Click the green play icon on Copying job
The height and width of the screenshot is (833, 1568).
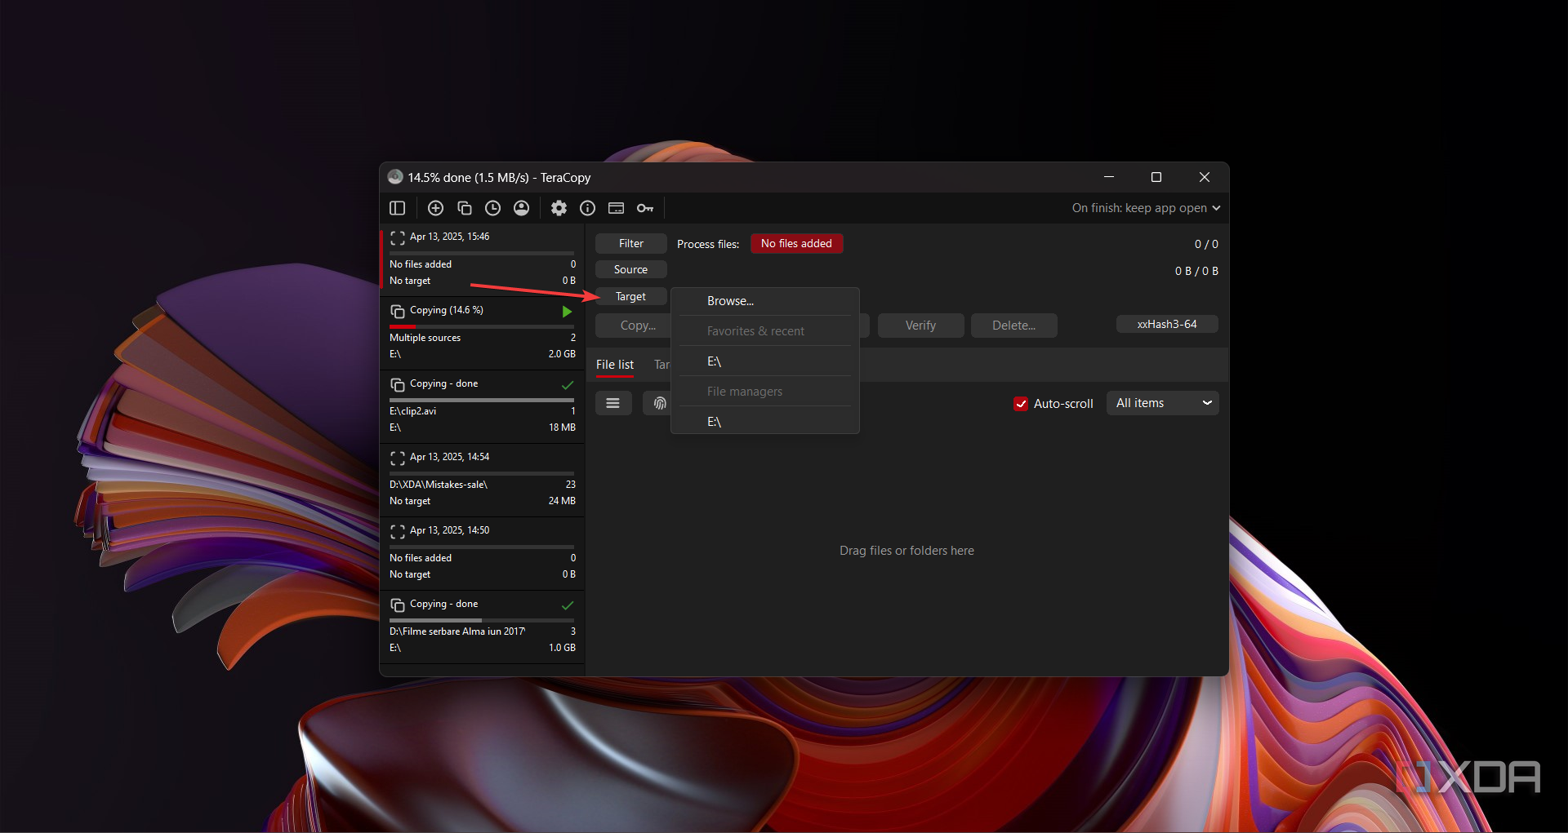567,312
